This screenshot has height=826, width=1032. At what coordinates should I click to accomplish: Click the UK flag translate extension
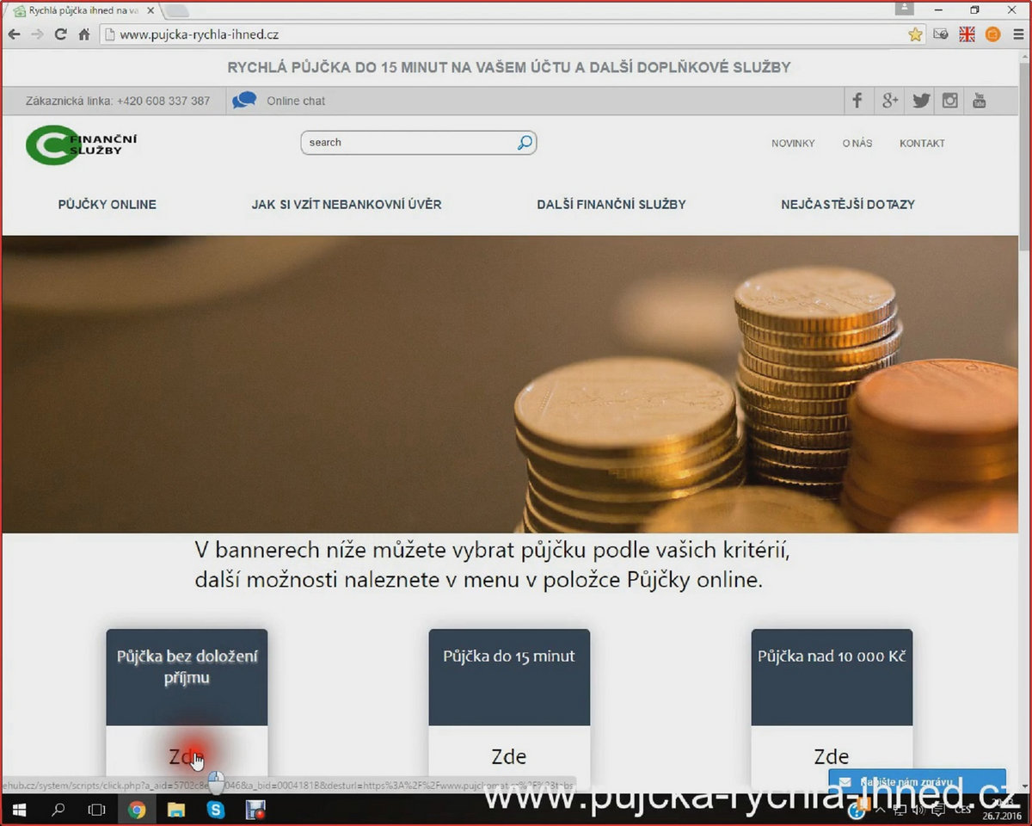coord(967,34)
